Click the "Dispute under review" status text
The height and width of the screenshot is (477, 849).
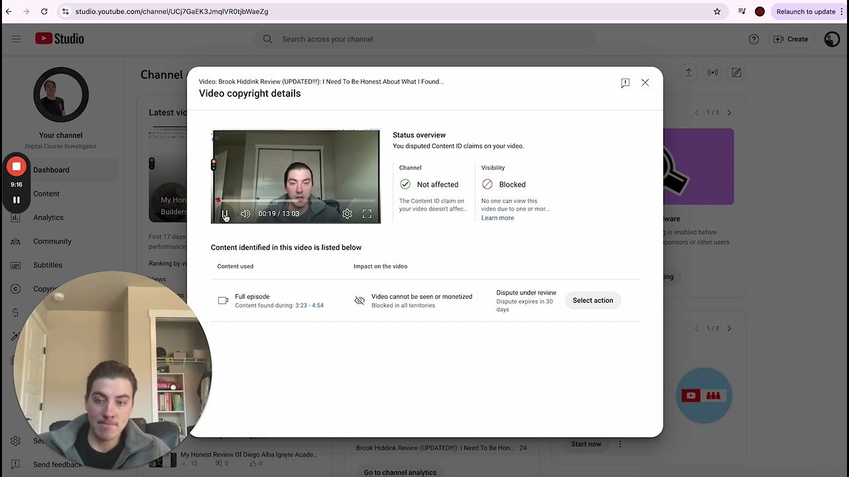tap(526, 293)
